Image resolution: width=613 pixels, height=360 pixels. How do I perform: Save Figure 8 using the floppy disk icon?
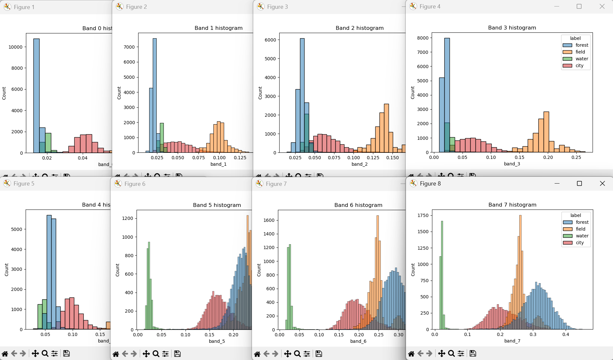coord(473,354)
